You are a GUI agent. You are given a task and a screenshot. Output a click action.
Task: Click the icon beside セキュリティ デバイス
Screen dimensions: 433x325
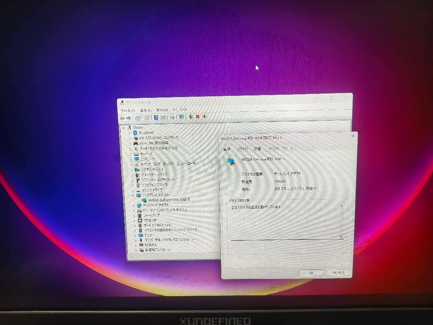[138, 175]
